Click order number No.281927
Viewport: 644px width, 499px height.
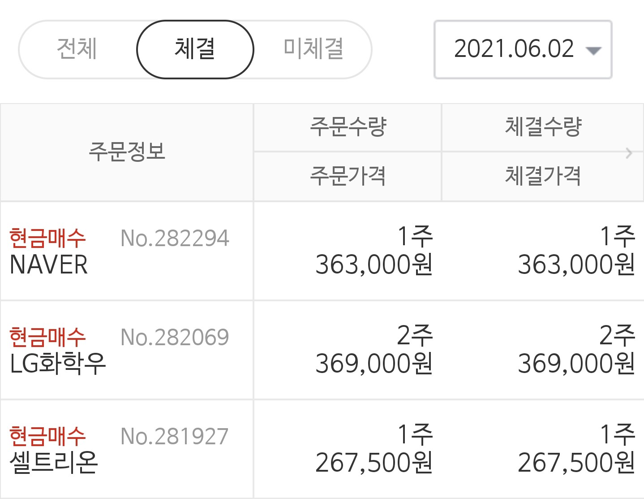pyautogui.click(x=175, y=436)
